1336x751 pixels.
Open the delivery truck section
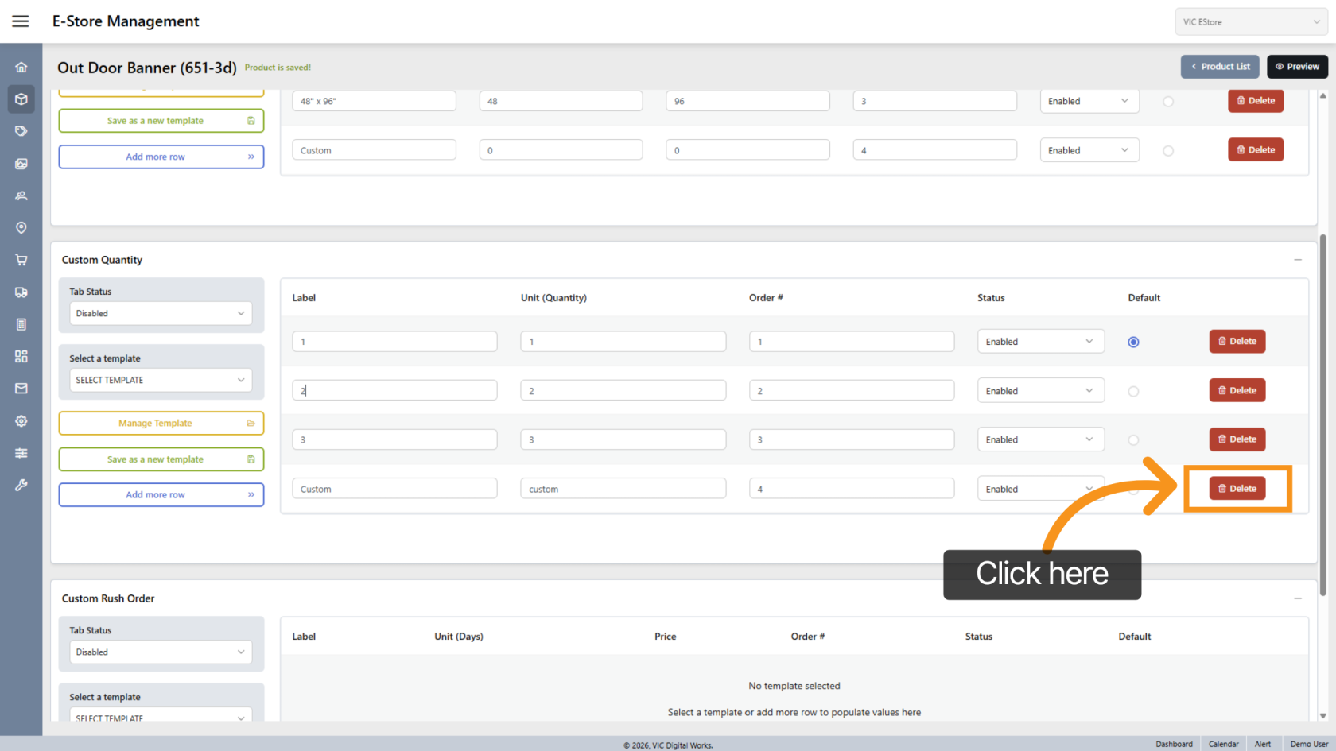coord(21,292)
